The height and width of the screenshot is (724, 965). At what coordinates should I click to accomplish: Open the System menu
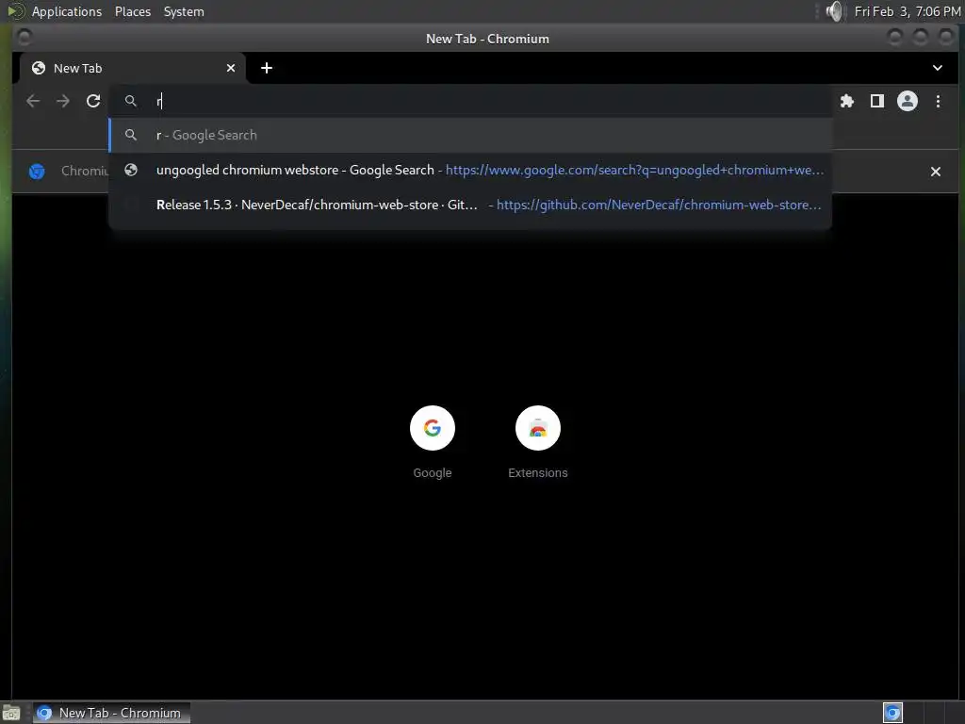point(184,11)
